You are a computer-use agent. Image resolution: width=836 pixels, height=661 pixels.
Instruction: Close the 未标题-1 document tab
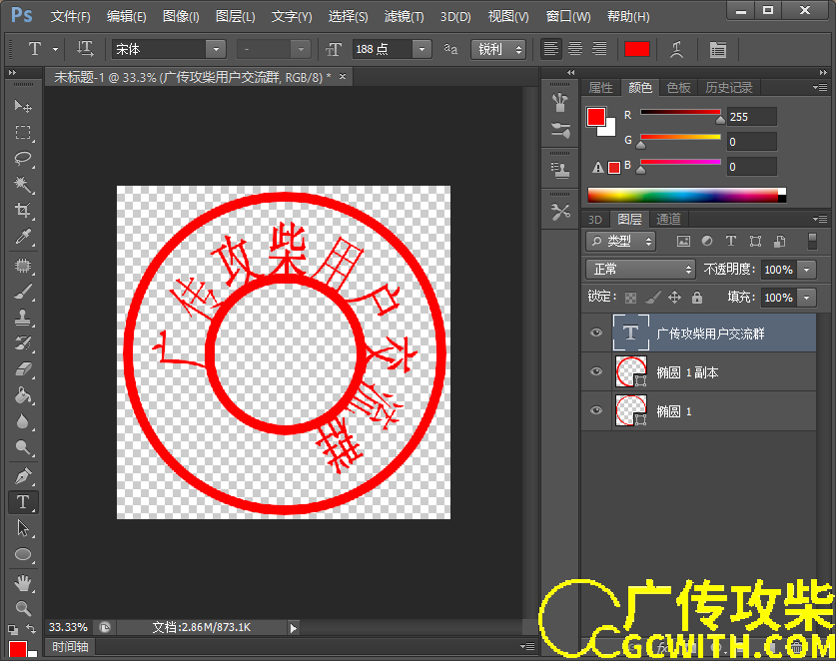click(x=343, y=76)
